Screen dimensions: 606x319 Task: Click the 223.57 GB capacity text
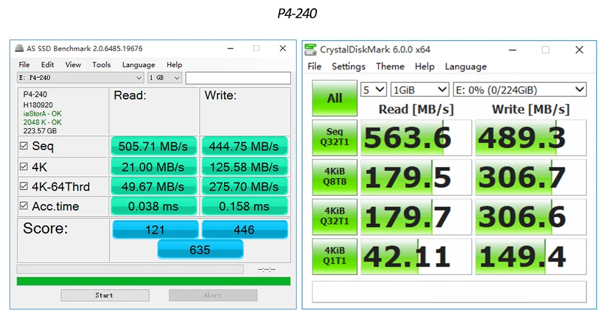tap(40, 131)
